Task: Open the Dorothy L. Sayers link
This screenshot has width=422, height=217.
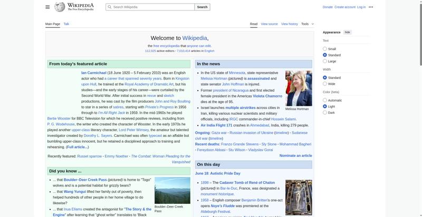Action: [98, 136]
